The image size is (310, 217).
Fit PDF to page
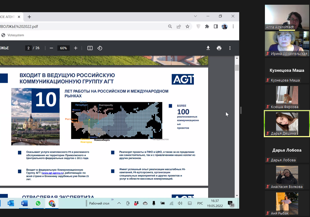(90, 48)
